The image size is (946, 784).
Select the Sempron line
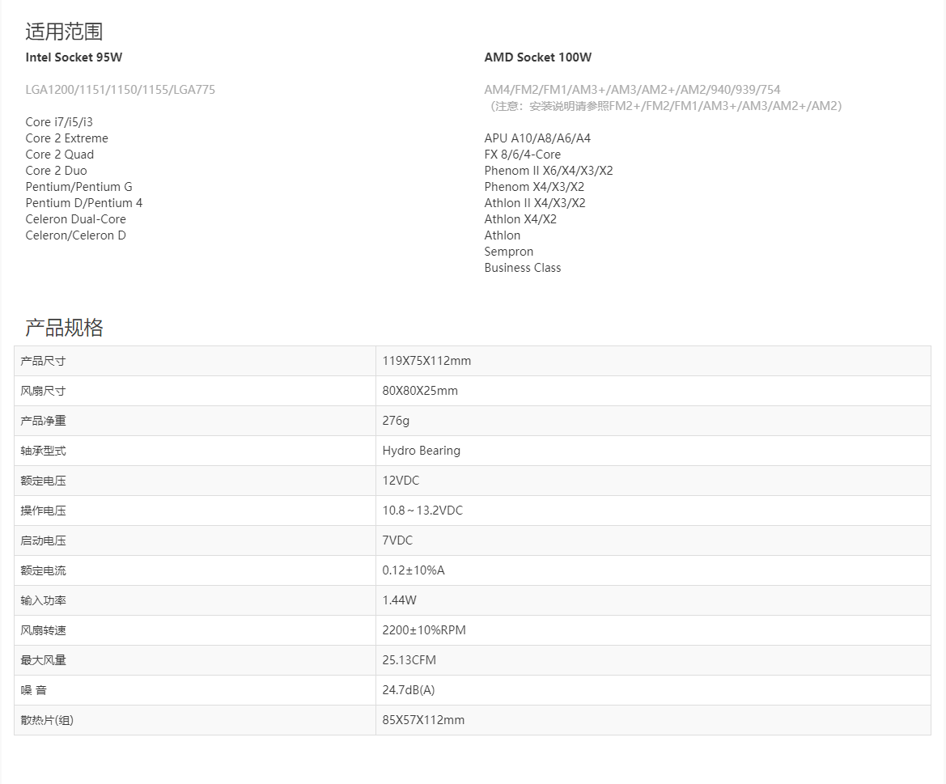click(x=508, y=252)
